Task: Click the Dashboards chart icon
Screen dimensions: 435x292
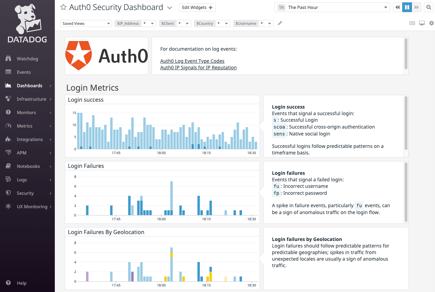Action: pos(9,85)
